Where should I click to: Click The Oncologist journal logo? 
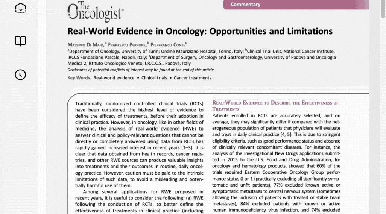pos(96,12)
